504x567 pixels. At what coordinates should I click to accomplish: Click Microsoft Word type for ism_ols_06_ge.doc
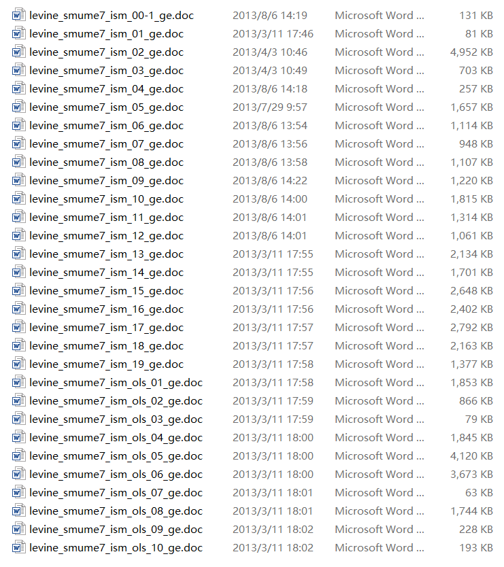click(x=380, y=475)
